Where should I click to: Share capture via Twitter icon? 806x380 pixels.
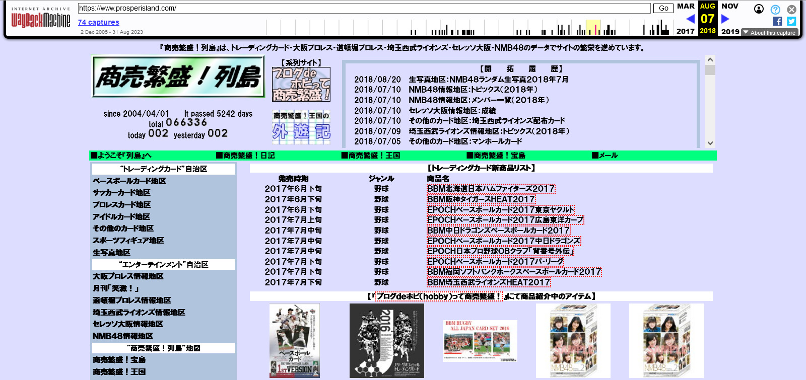(791, 21)
